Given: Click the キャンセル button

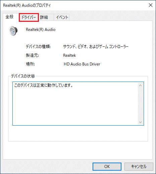Looking at the screenshot, I should [139, 167].
